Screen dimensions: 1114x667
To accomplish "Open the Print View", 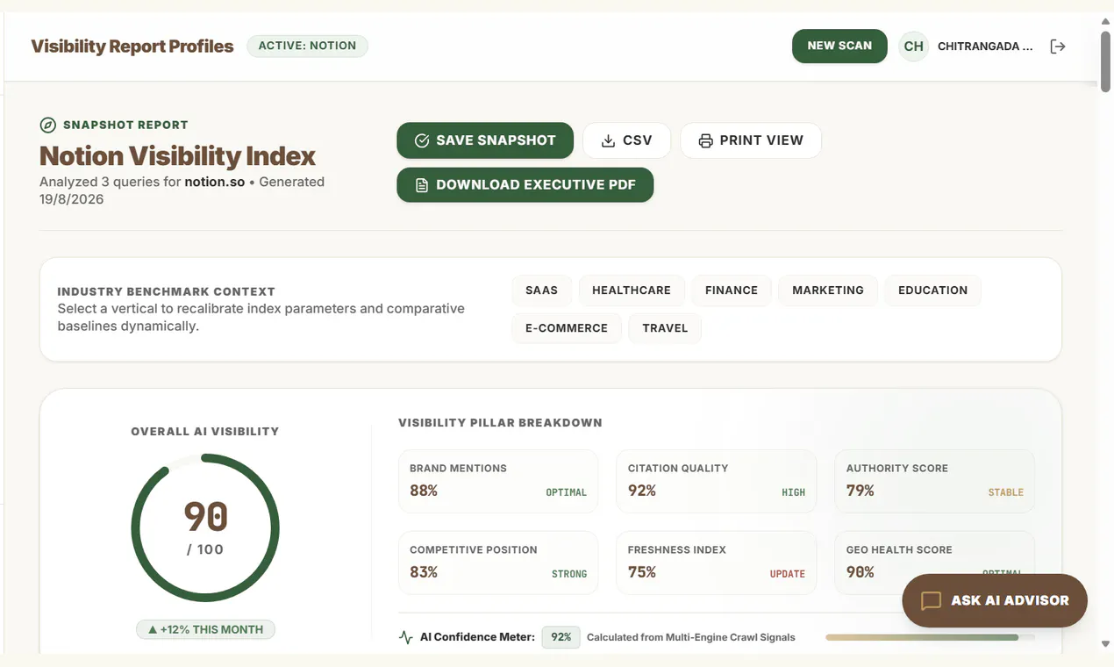I will pyautogui.click(x=751, y=140).
